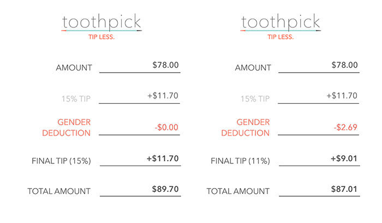382x223 pixels.
Task: Click the FINAL TIP (15%) label
Action: [61, 161]
